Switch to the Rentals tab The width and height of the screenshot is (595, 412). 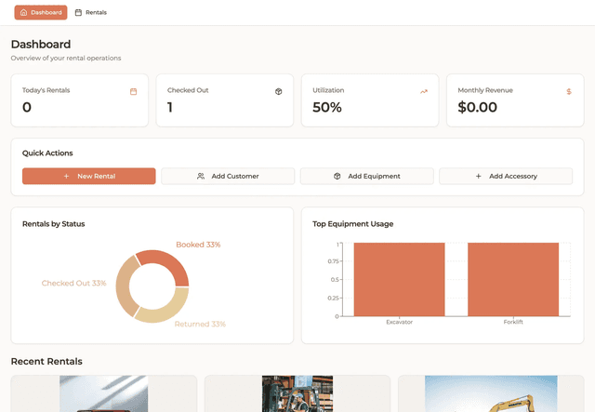[x=90, y=13]
